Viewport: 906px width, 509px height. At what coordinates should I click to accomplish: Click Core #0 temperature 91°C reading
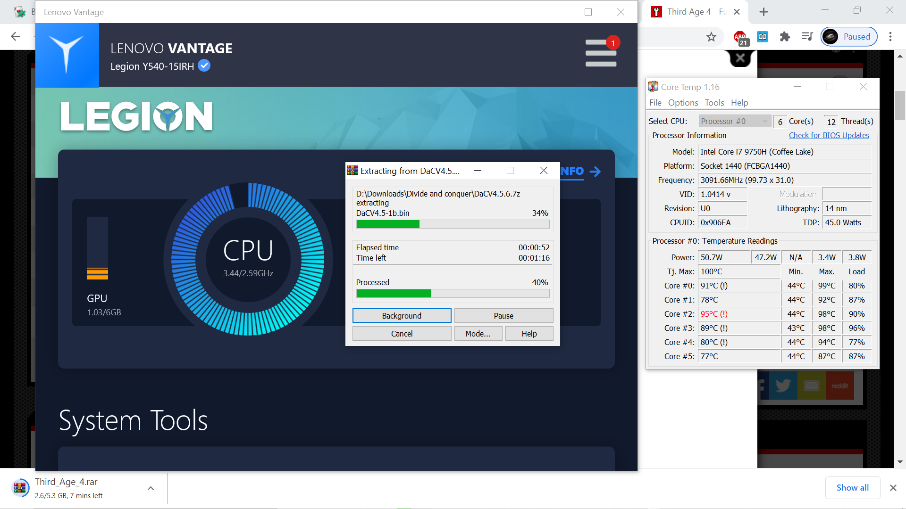point(739,286)
